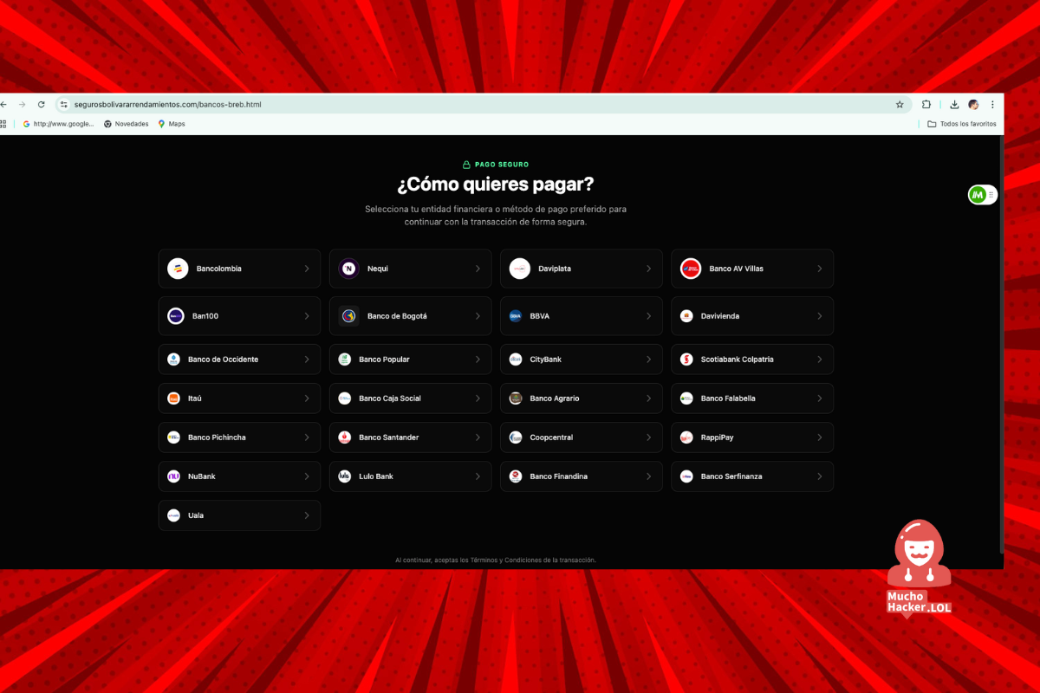
Task: Open the site information icon in address bar
Action: (x=63, y=104)
